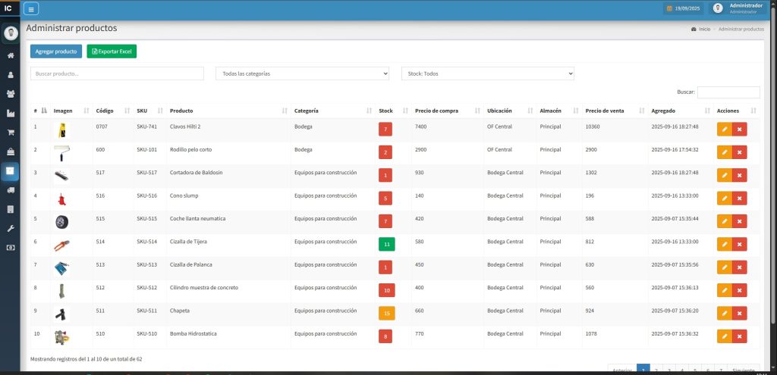777x375 pixels.
Task: Edit the Clavos Hilti 2 product
Action: coord(724,130)
